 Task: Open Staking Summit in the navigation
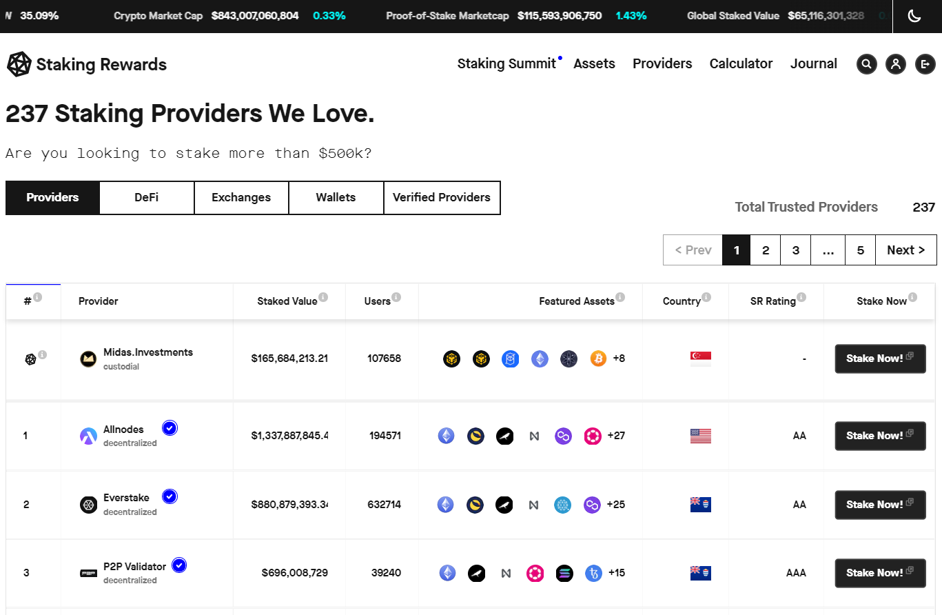(506, 63)
